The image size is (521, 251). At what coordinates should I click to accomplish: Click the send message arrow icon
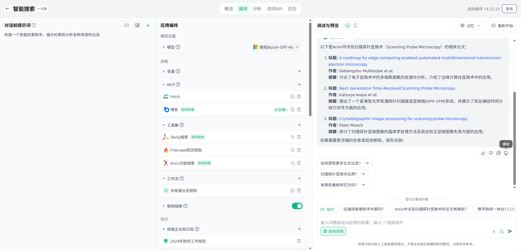click(x=510, y=231)
